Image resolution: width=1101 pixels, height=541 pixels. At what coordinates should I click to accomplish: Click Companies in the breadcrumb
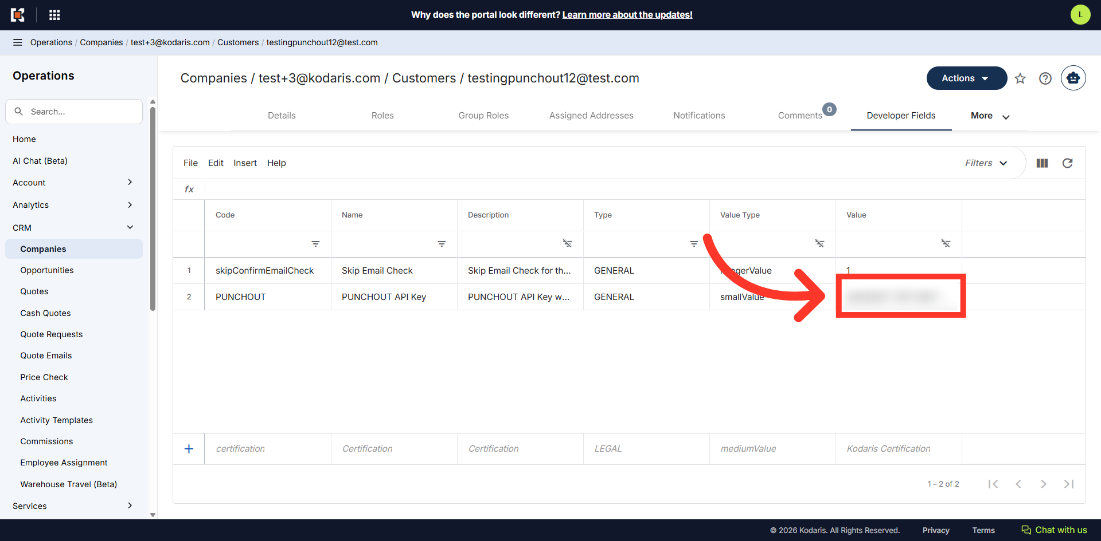pos(101,42)
